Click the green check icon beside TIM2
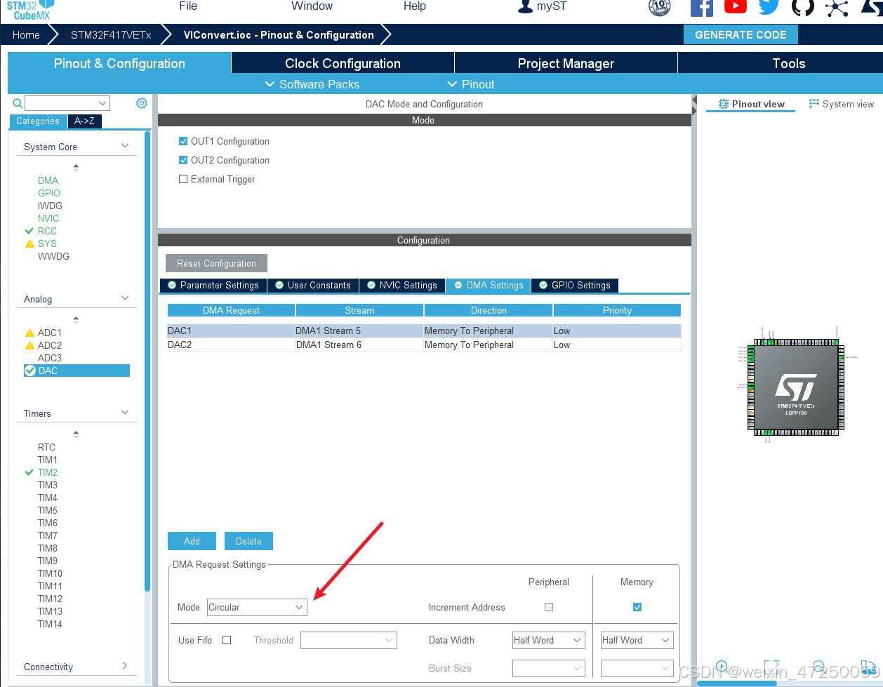This screenshot has width=883, height=687. pyautogui.click(x=29, y=472)
